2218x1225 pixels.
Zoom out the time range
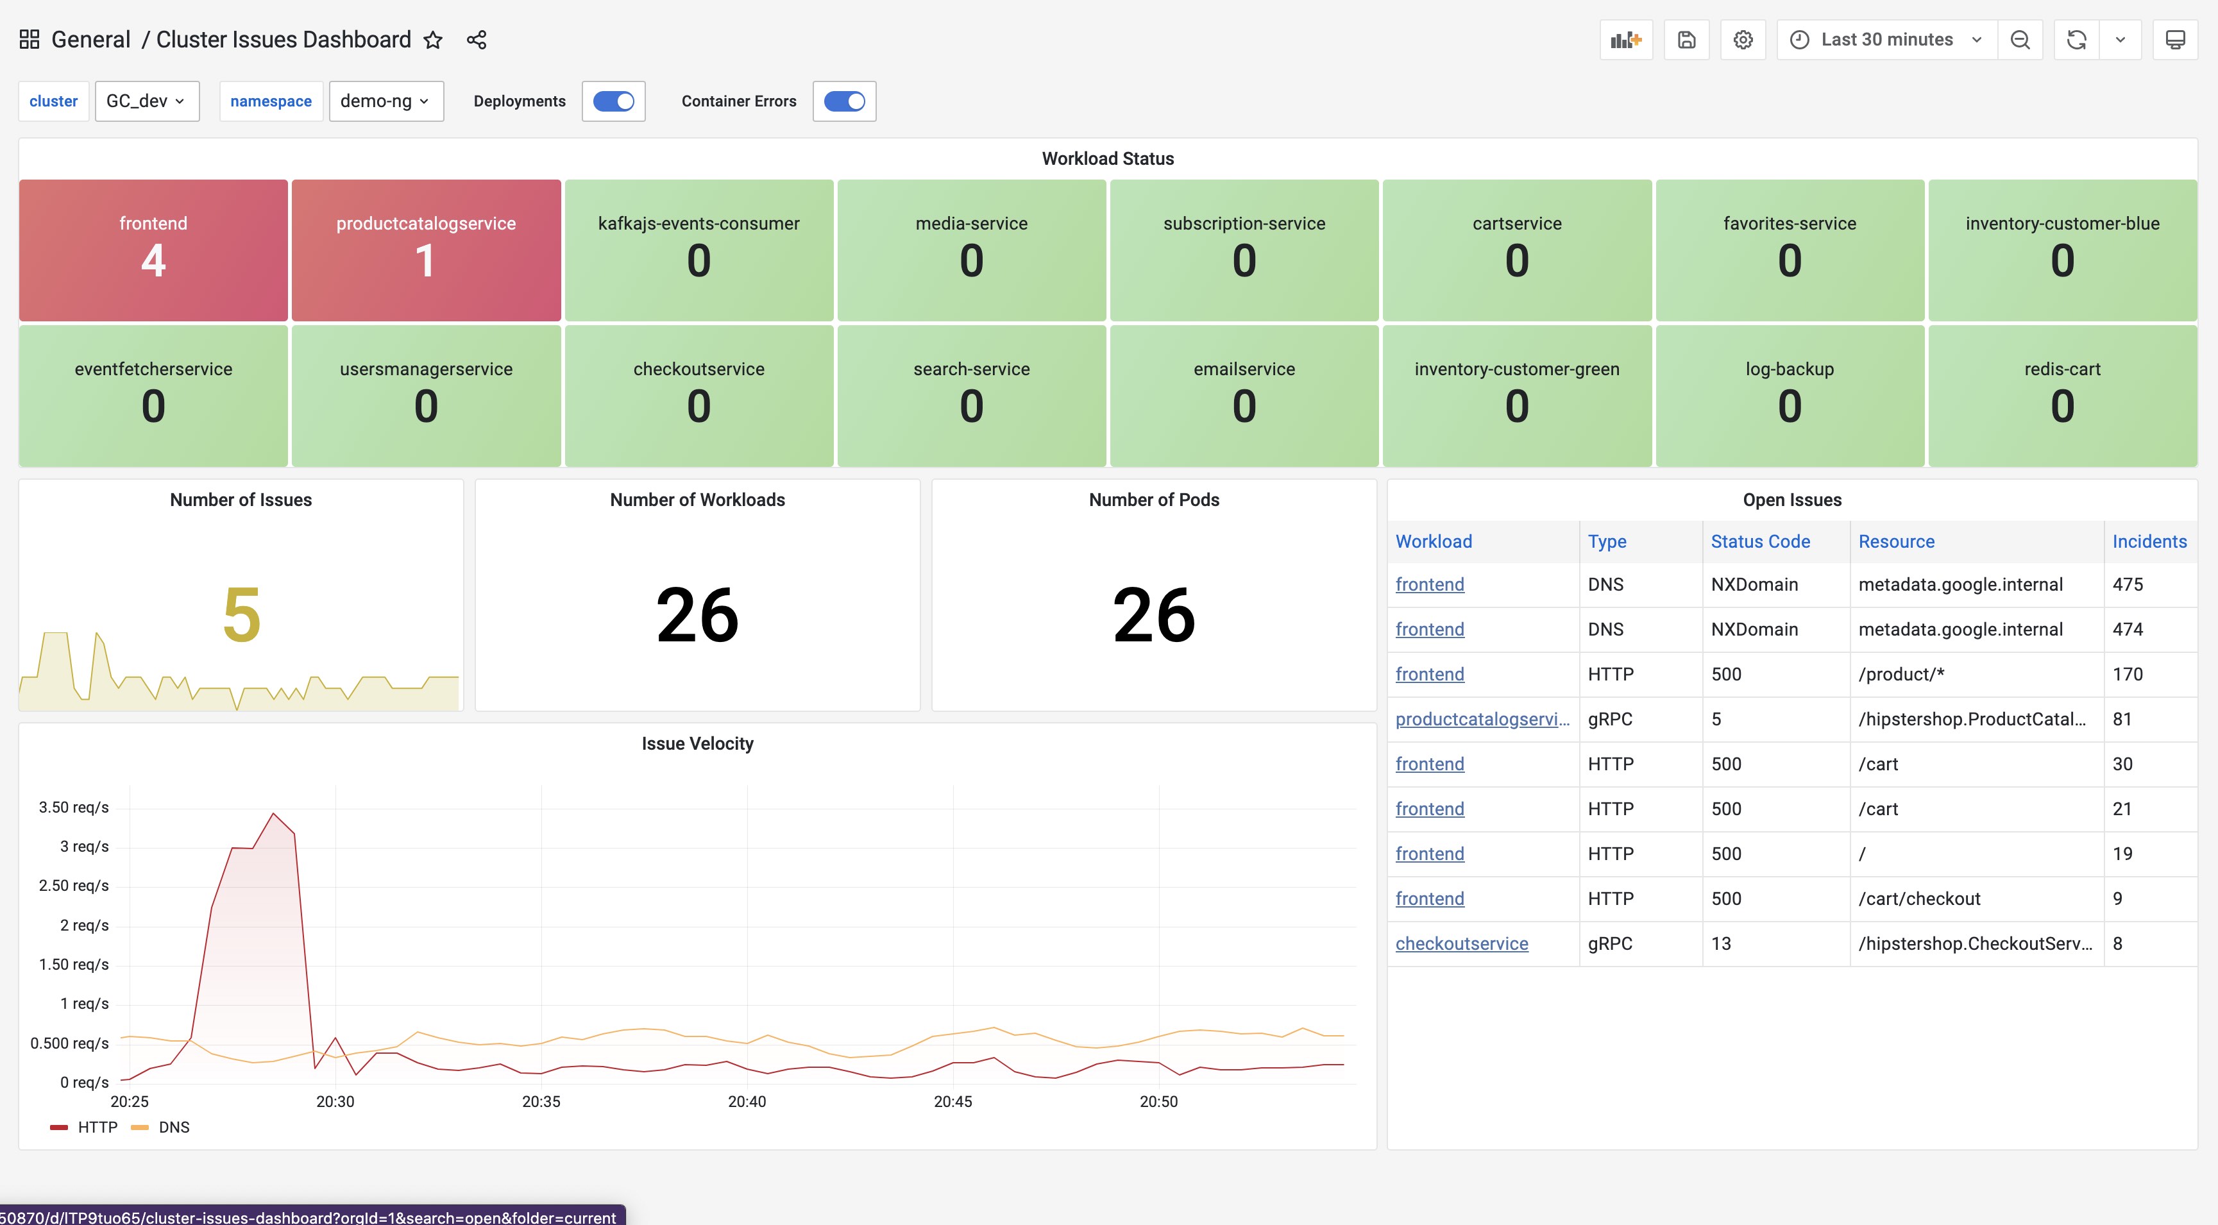[x=2020, y=40]
